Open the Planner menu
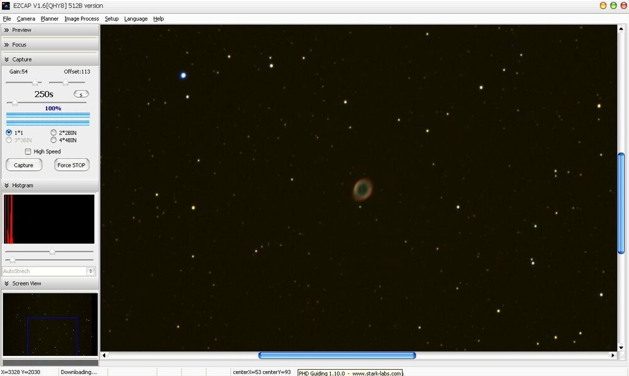629x376 pixels. pos(50,19)
